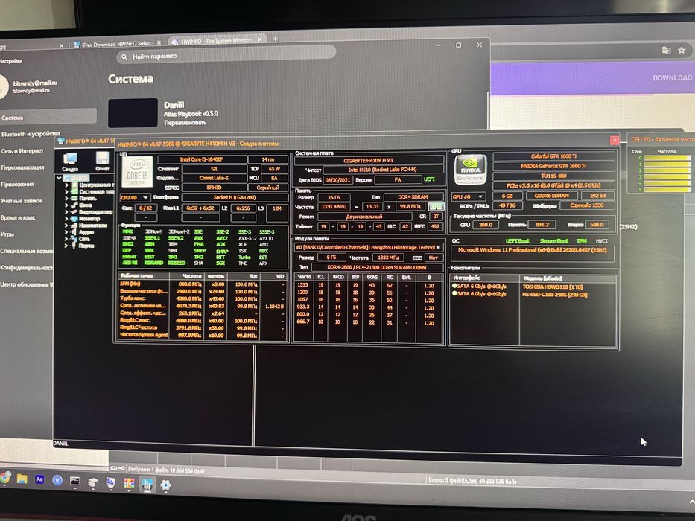This screenshot has width=695, height=521.
Task: Expand the Системная плата tree node
Action: 66,191
